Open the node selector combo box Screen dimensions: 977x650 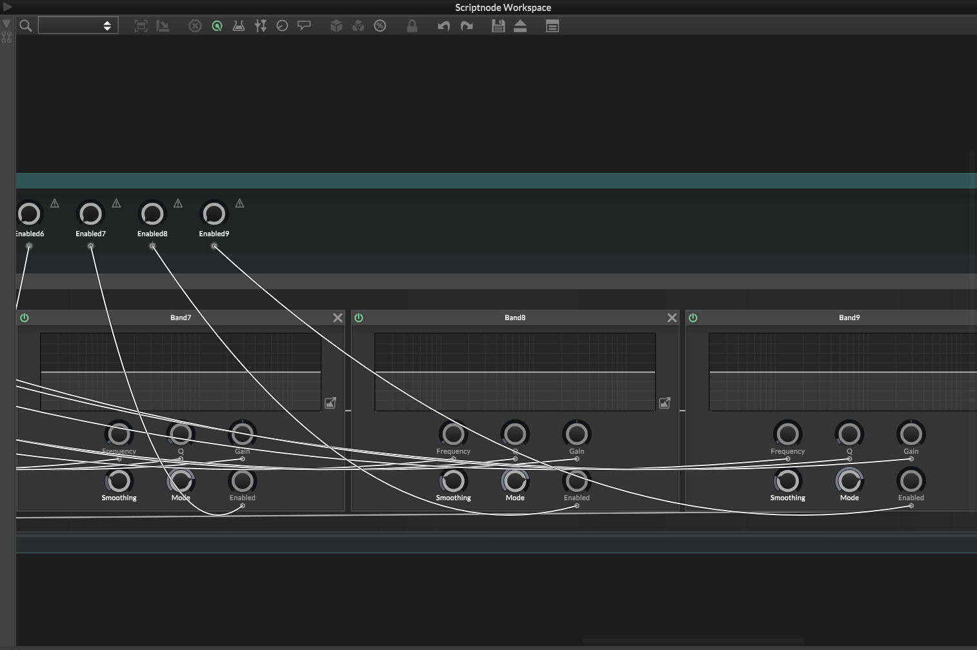pos(78,26)
